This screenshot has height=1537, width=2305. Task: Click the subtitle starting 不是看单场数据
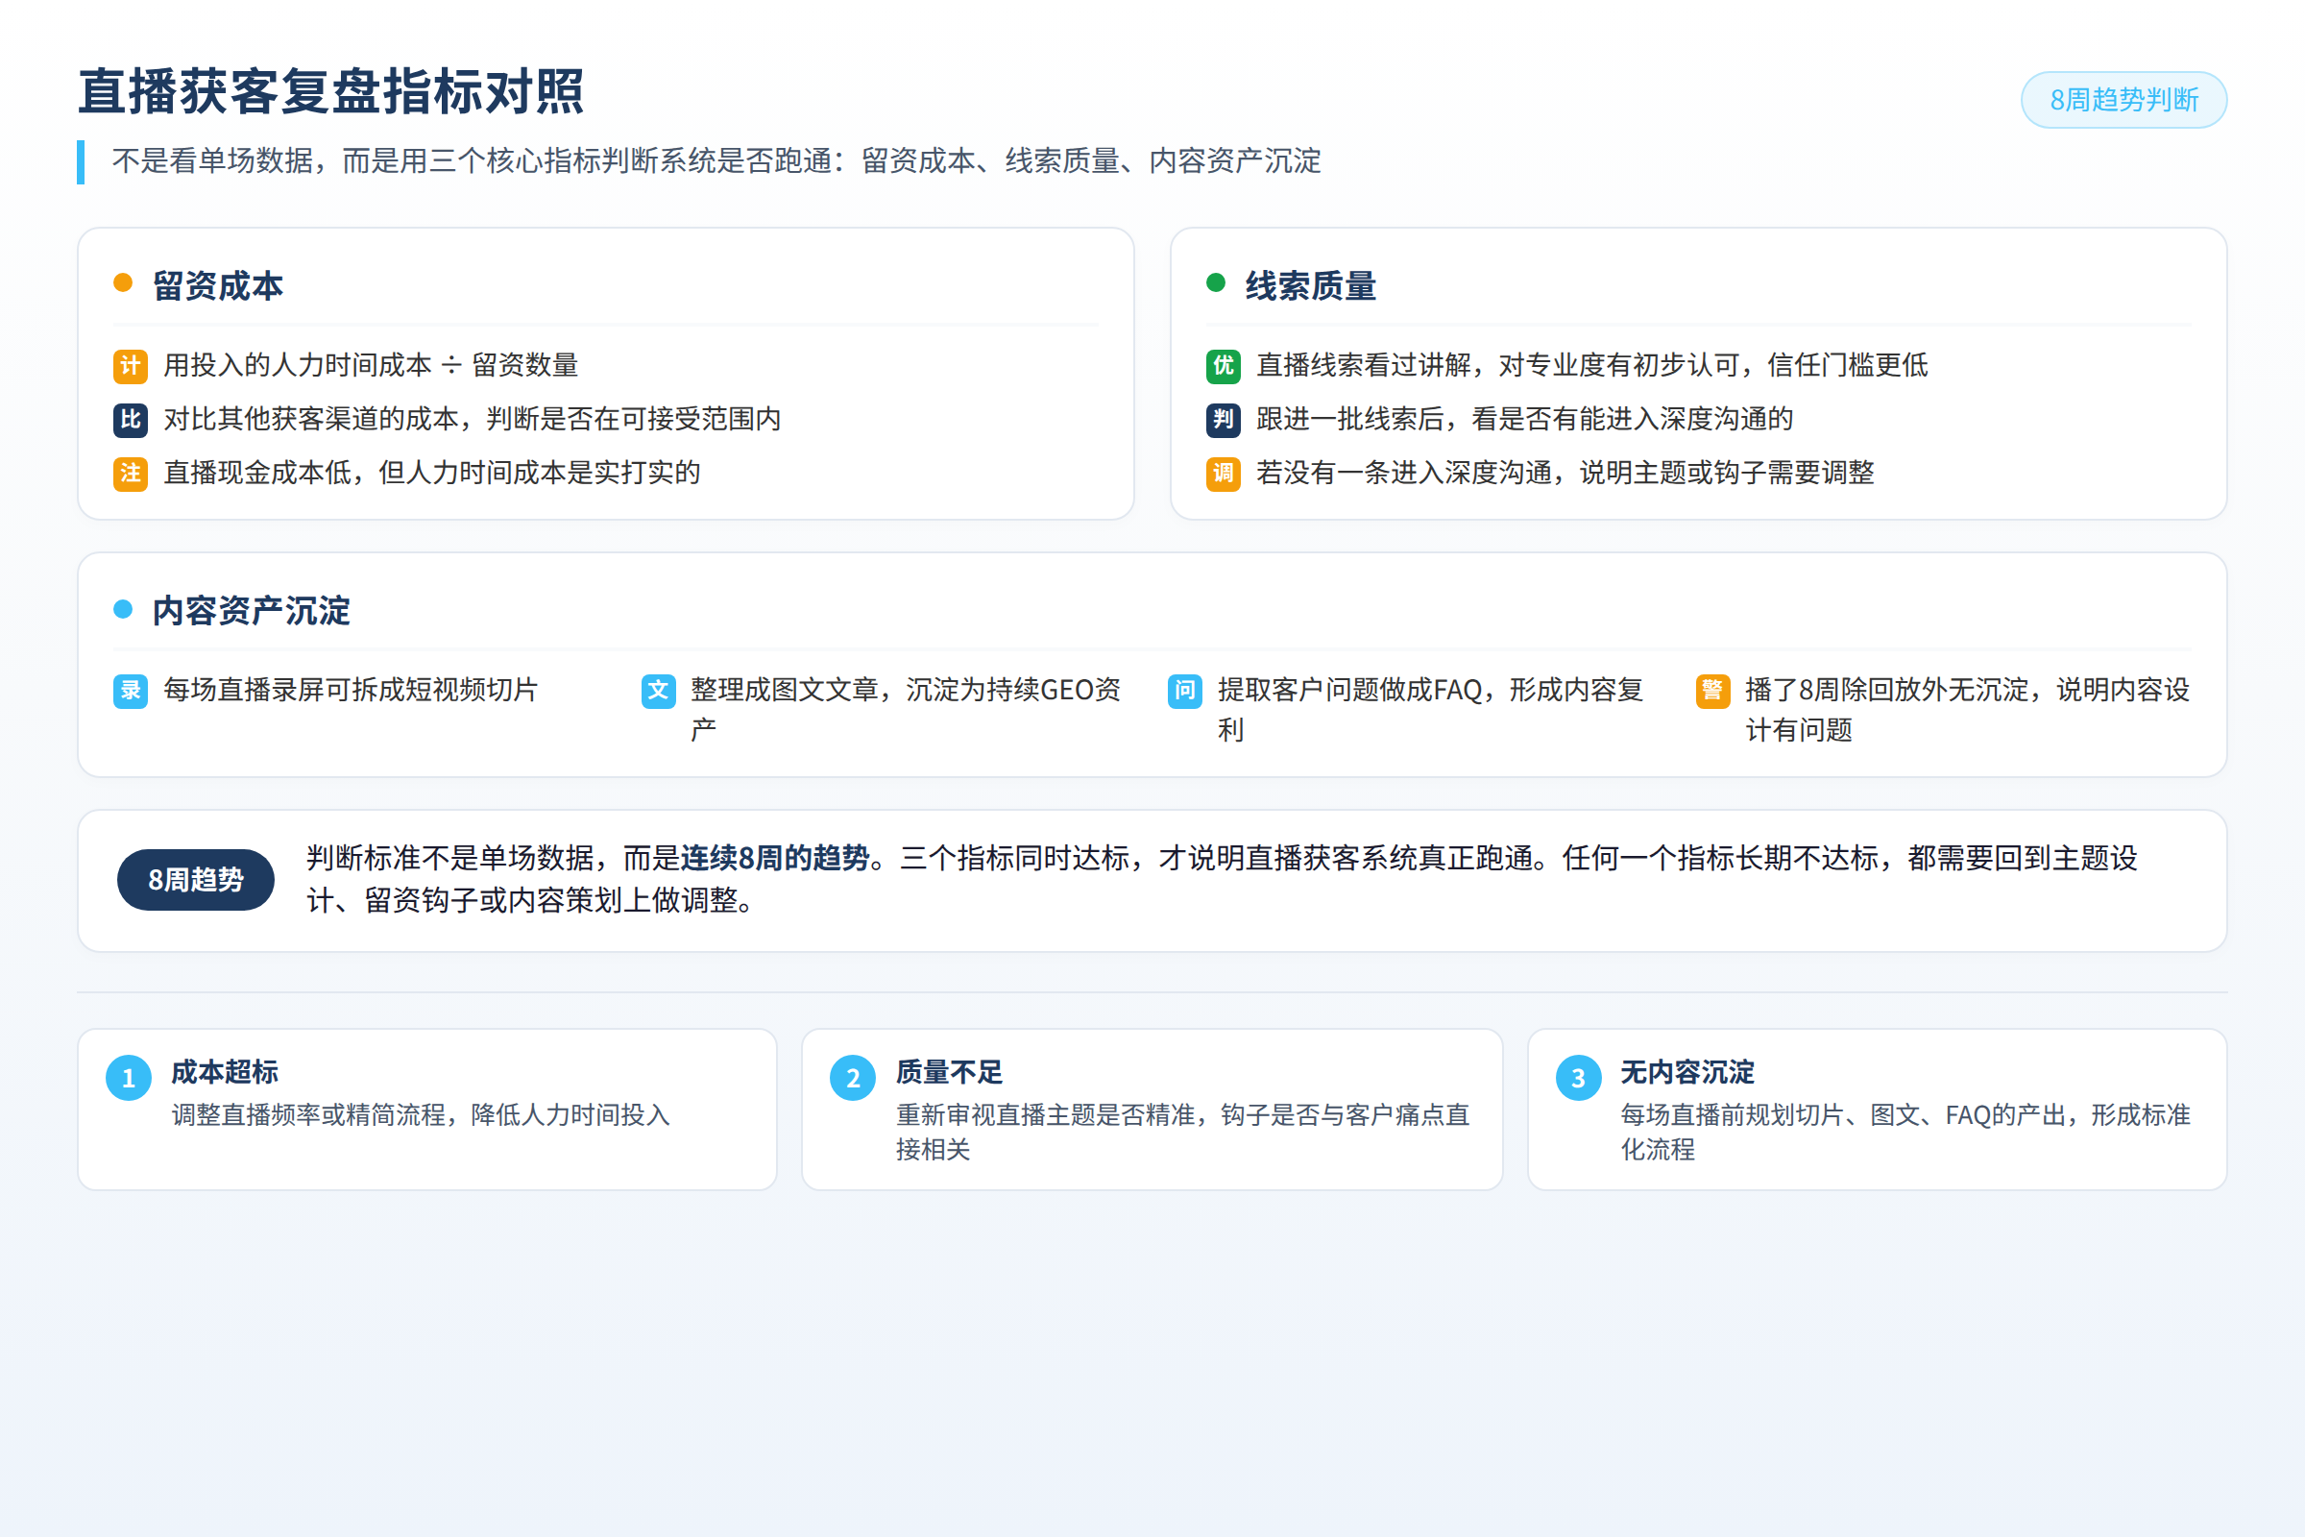[716, 160]
